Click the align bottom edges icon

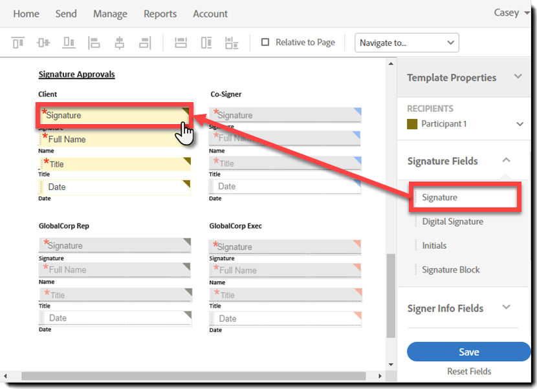pos(69,43)
